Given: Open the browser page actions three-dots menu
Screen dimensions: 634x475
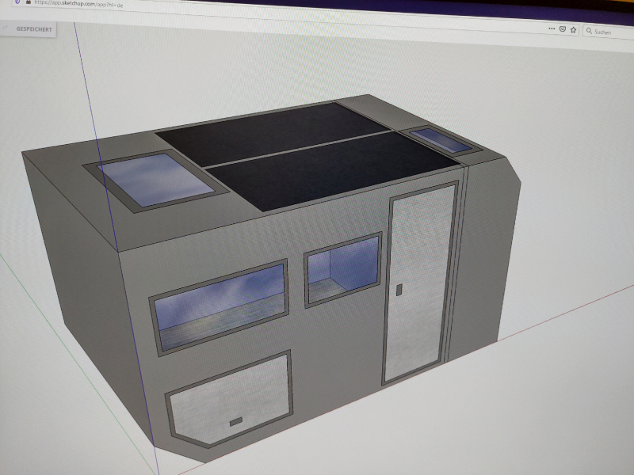Looking at the screenshot, I should [552, 28].
